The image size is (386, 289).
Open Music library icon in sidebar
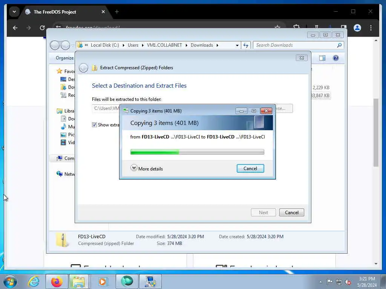coord(63,126)
